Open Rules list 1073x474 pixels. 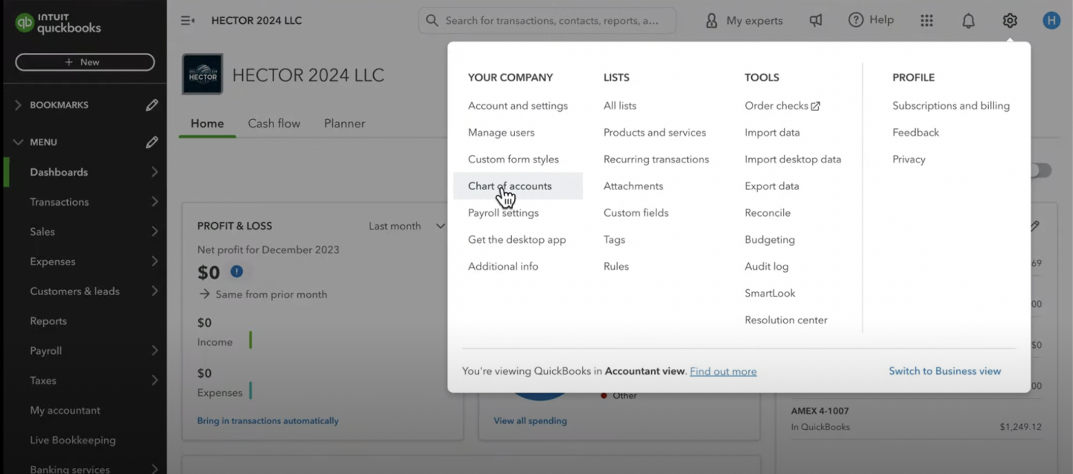(x=616, y=267)
